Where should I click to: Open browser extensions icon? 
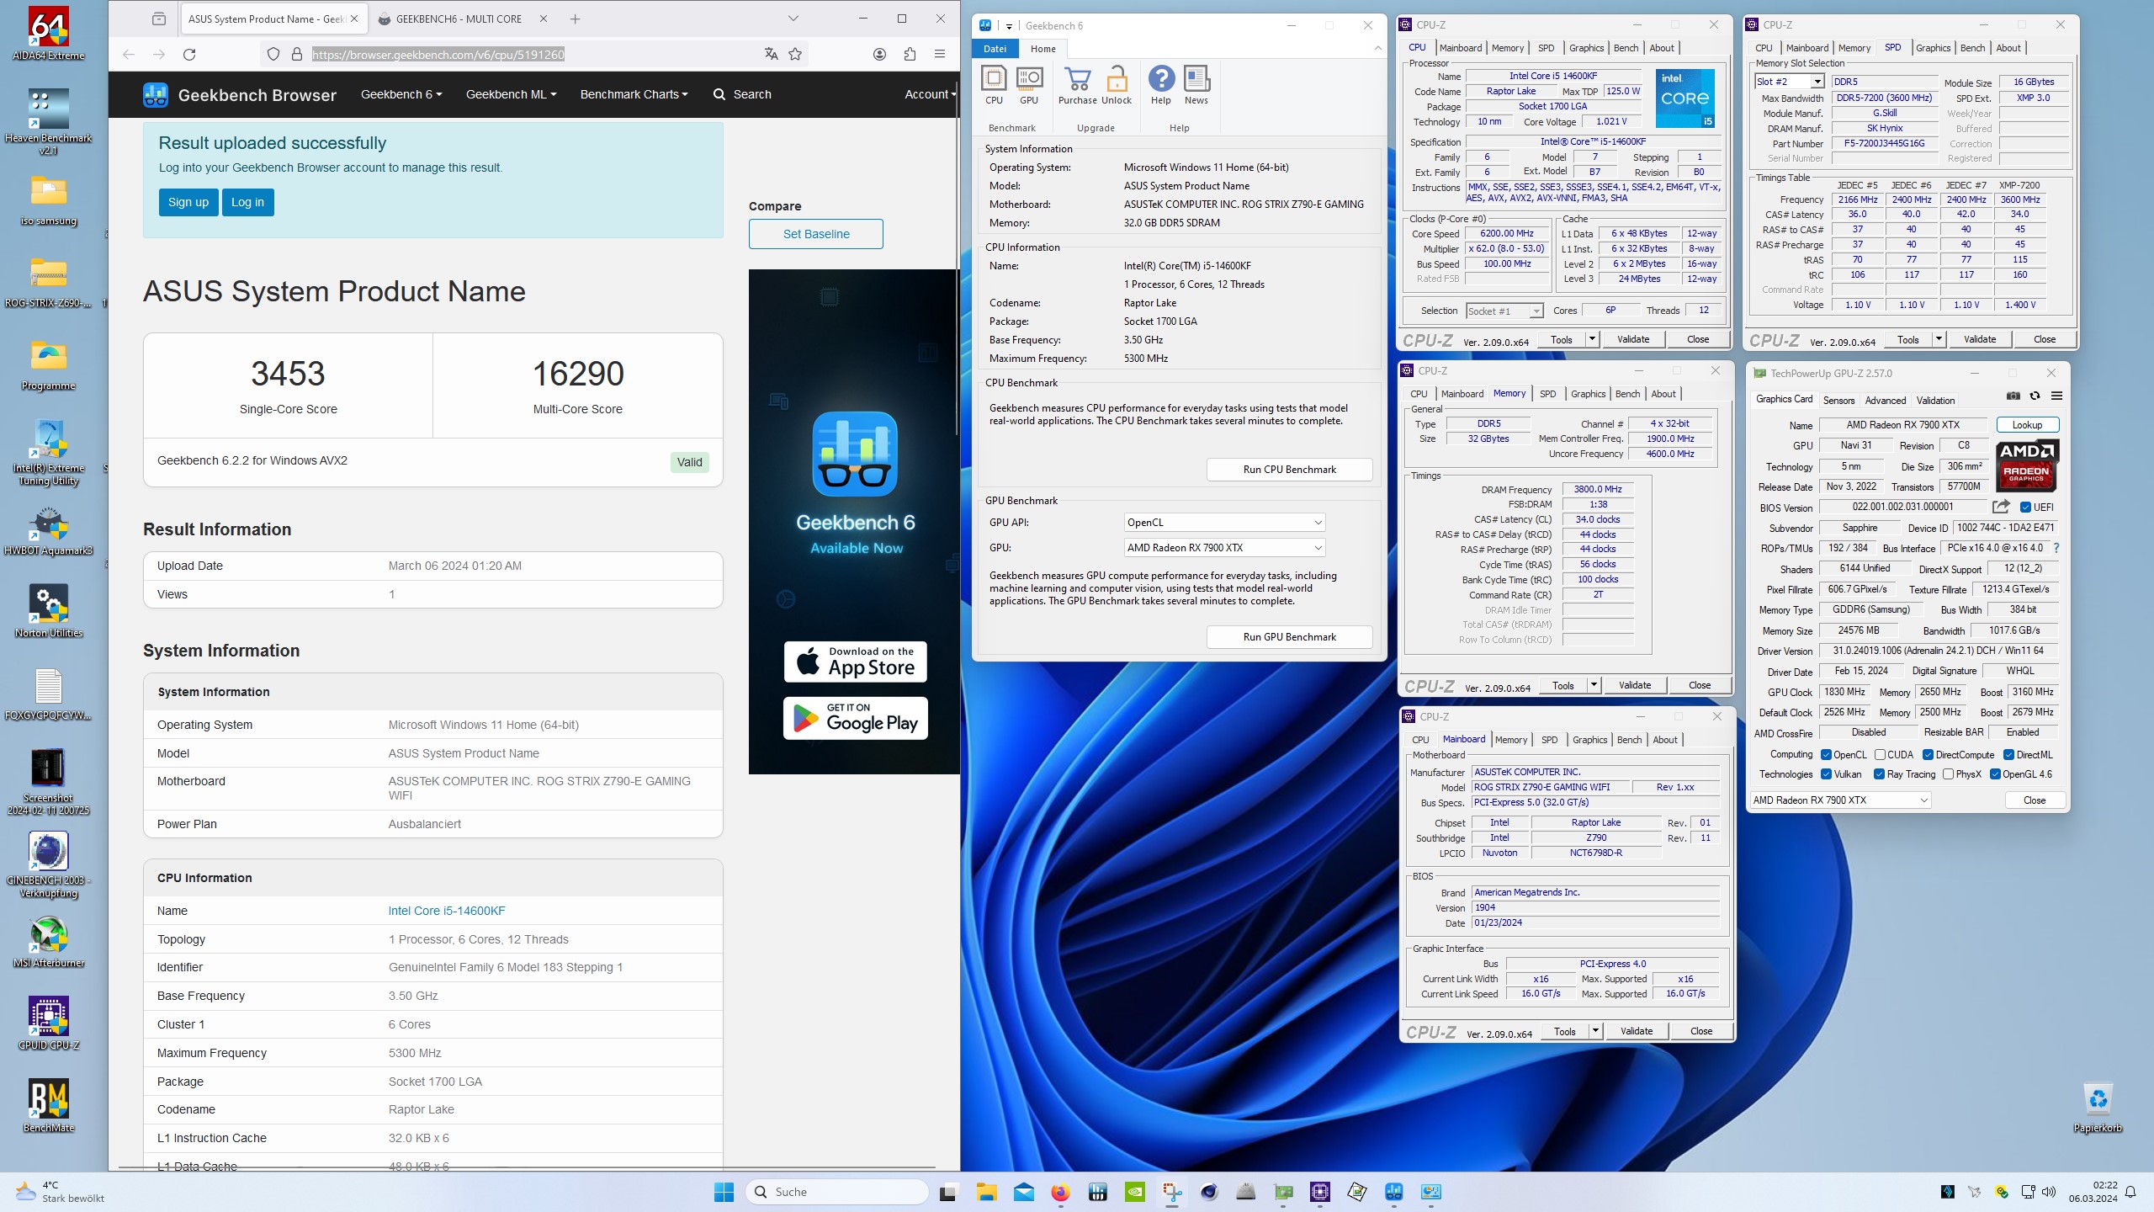[910, 55]
